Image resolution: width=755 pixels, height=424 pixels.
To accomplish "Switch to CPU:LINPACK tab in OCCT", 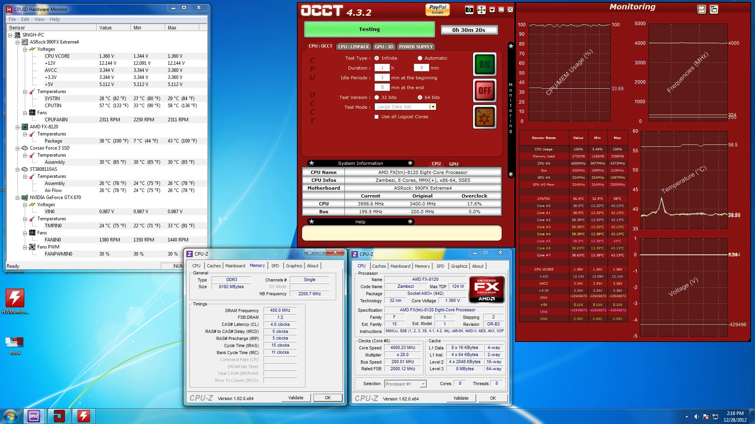I will tap(354, 46).
